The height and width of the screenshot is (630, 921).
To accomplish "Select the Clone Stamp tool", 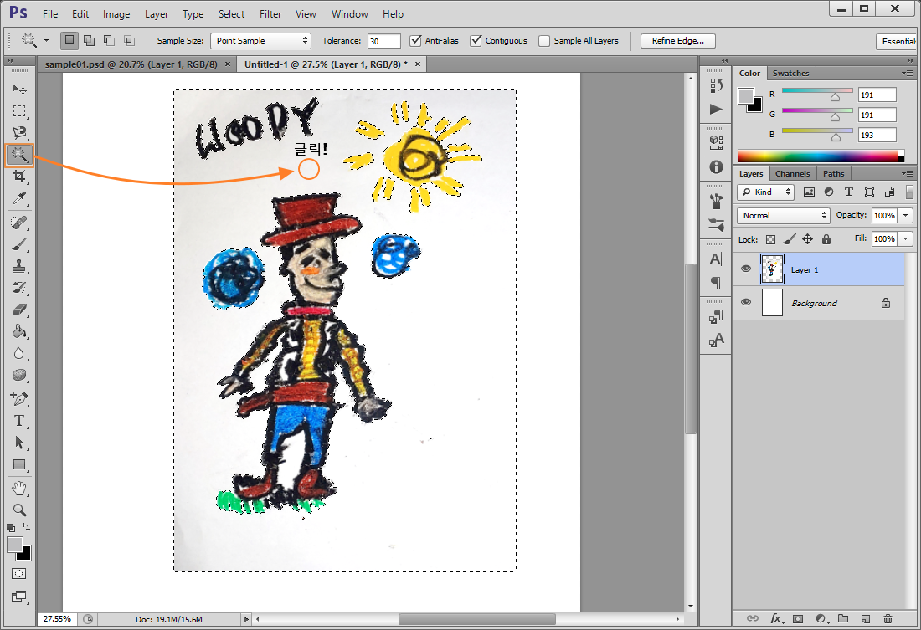I will [19, 266].
